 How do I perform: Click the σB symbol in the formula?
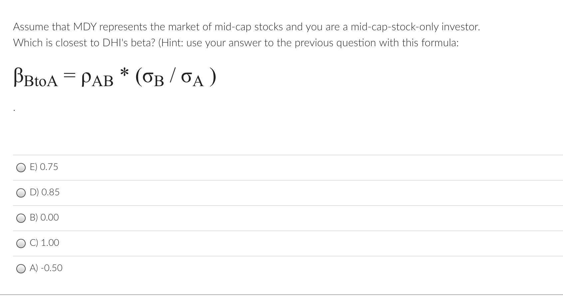pyautogui.click(x=154, y=78)
